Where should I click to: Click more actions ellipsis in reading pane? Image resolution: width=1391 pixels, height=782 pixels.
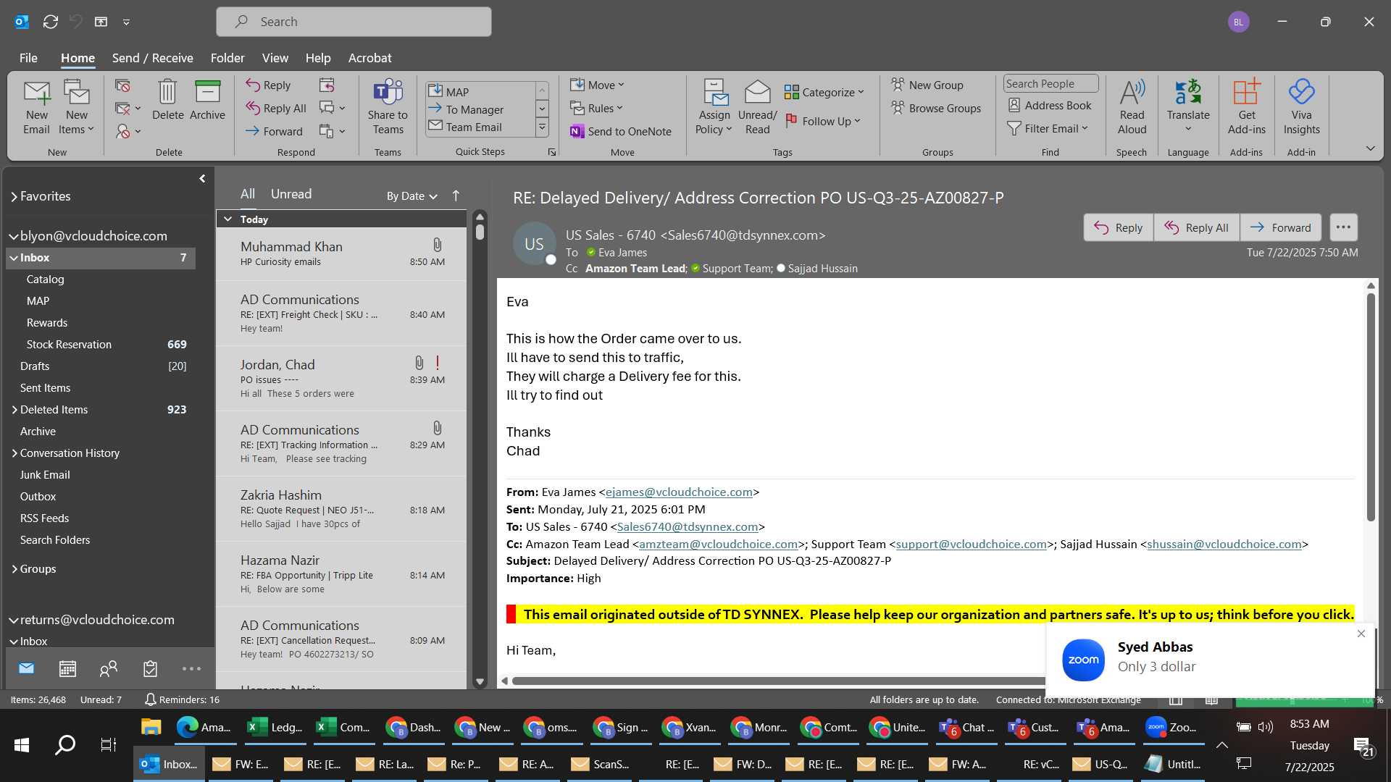(x=1343, y=227)
